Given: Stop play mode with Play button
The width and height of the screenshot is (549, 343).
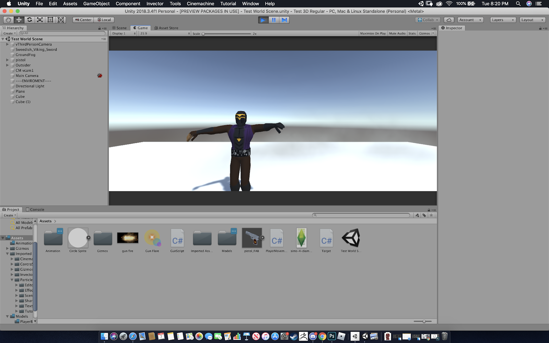Looking at the screenshot, I should 263,20.
